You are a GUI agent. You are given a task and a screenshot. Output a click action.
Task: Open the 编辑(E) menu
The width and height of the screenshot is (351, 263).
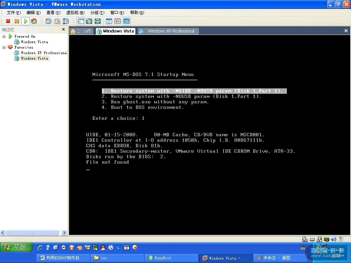(x=33, y=13)
